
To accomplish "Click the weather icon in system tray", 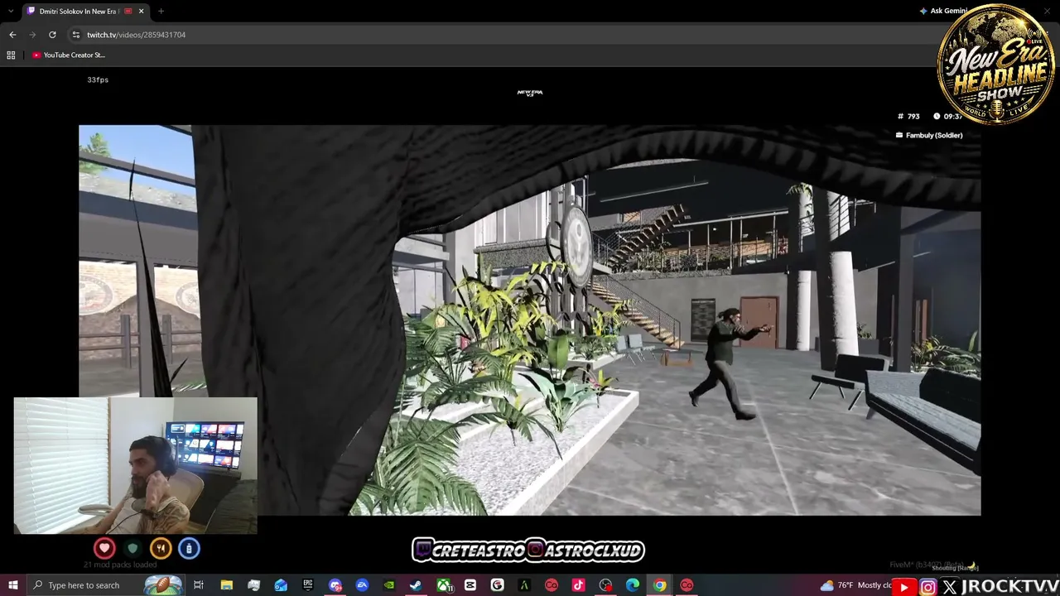I will point(826,585).
